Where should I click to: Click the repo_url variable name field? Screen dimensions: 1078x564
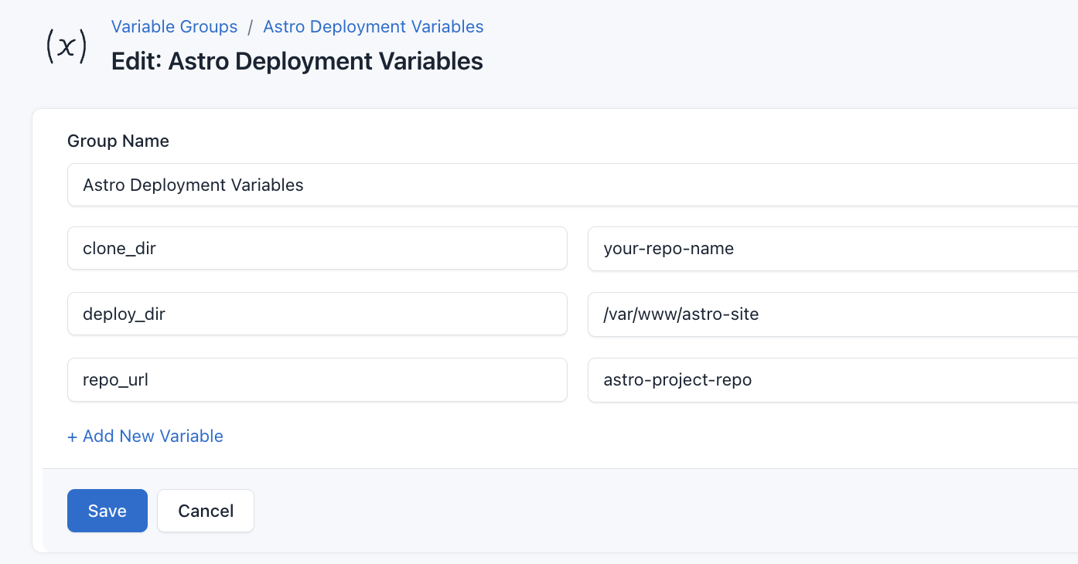coord(317,379)
